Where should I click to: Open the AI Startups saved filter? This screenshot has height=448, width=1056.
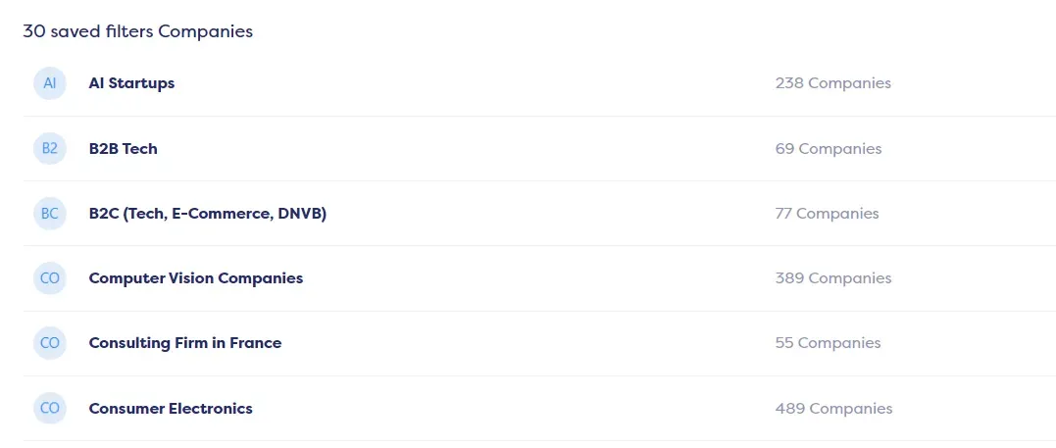[x=131, y=83]
